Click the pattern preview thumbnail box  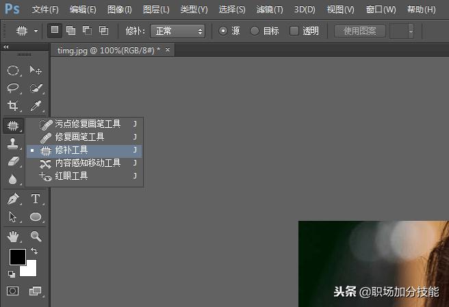click(x=399, y=31)
